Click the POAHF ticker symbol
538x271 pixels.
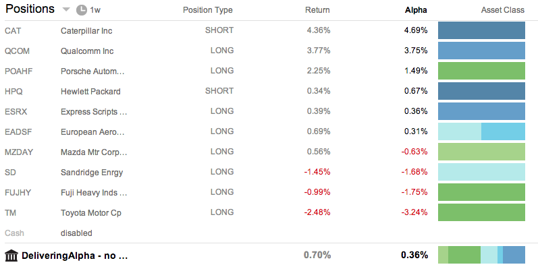18,71
